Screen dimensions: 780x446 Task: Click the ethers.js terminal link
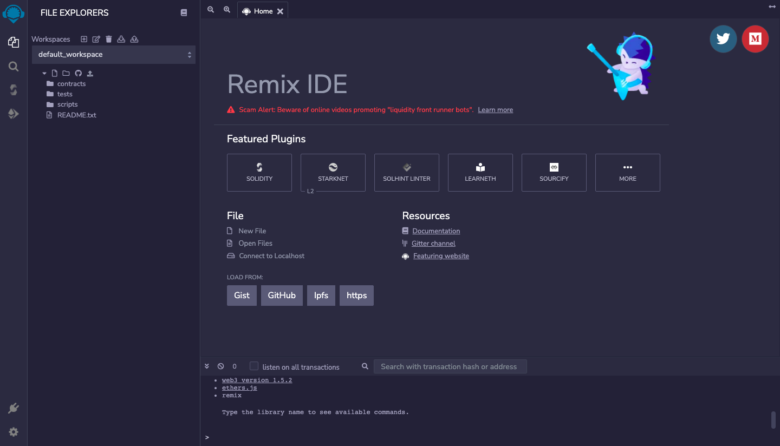pyautogui.click(x=239, y=388)
